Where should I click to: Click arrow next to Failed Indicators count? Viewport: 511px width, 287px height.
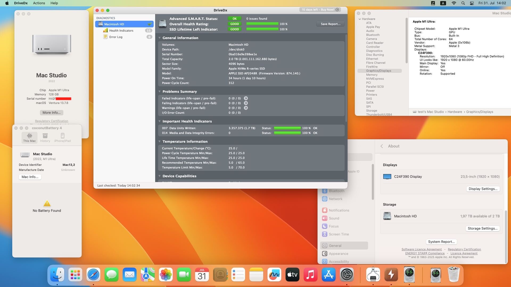point(246,98)
